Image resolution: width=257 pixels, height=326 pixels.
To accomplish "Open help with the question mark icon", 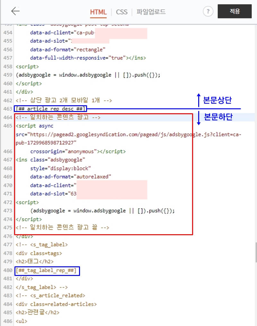I will [x=208, y=11].
